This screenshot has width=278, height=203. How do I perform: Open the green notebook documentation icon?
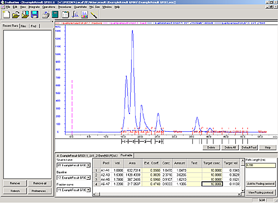tap(55, 14)
